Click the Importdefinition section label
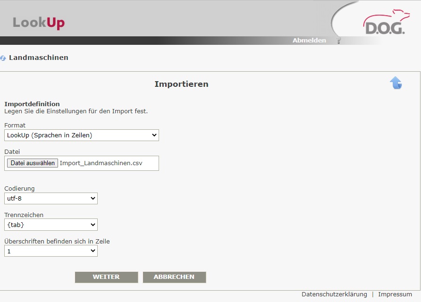421x302 pixels. 32,104
